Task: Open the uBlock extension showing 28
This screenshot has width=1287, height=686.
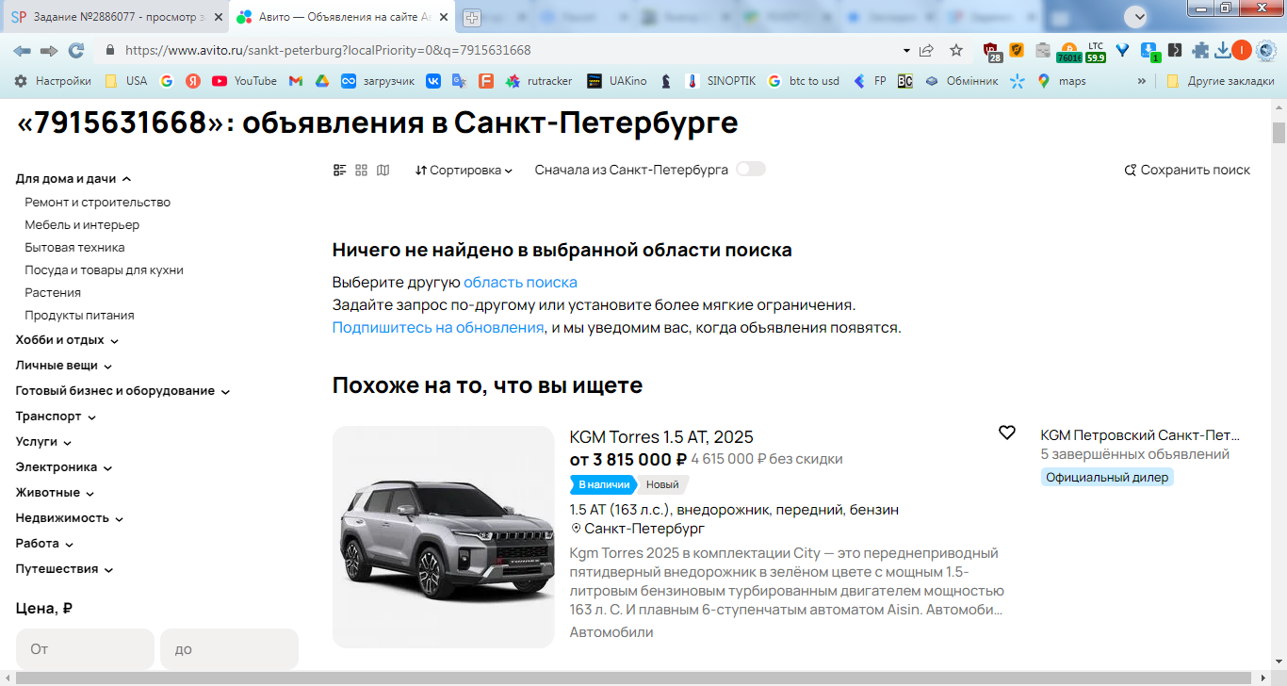Action: [x=991, y=52]
